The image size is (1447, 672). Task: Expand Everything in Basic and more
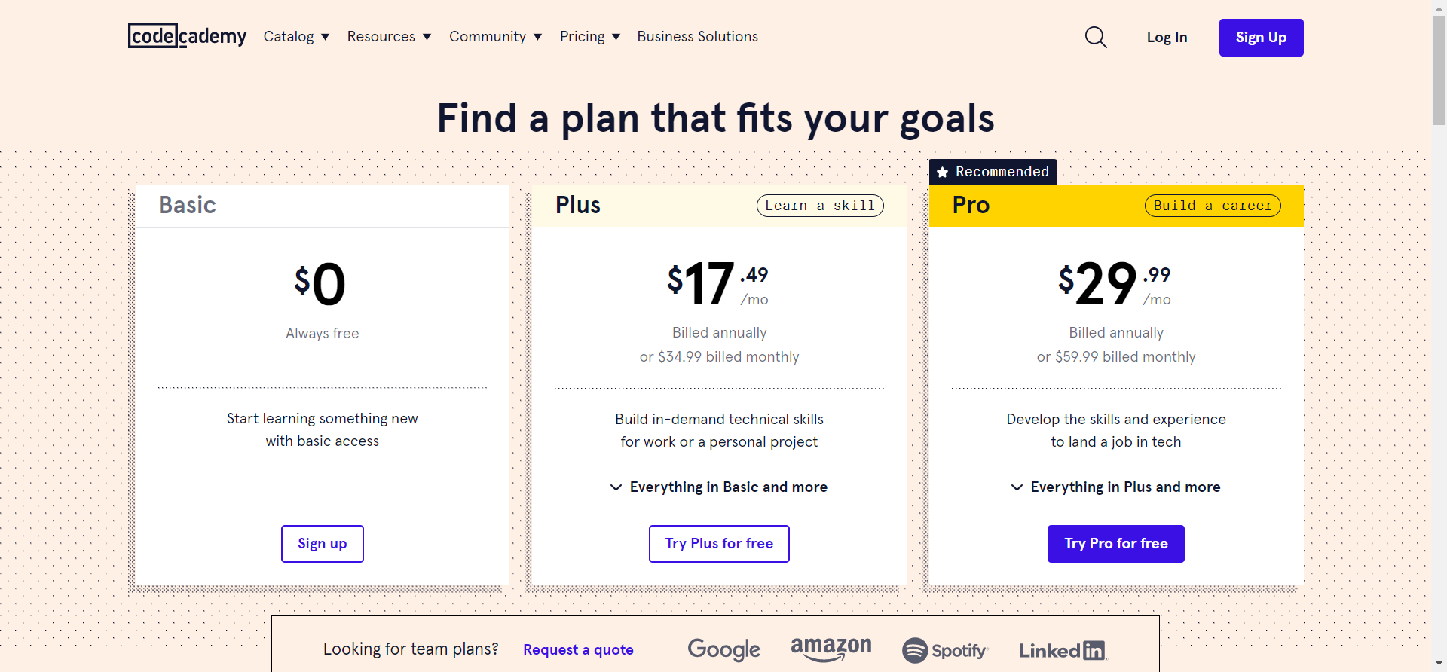pos(719,487)
